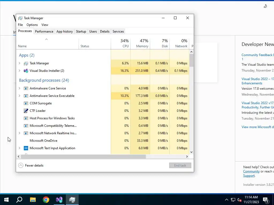Open the Community help link

click(251, 171)
